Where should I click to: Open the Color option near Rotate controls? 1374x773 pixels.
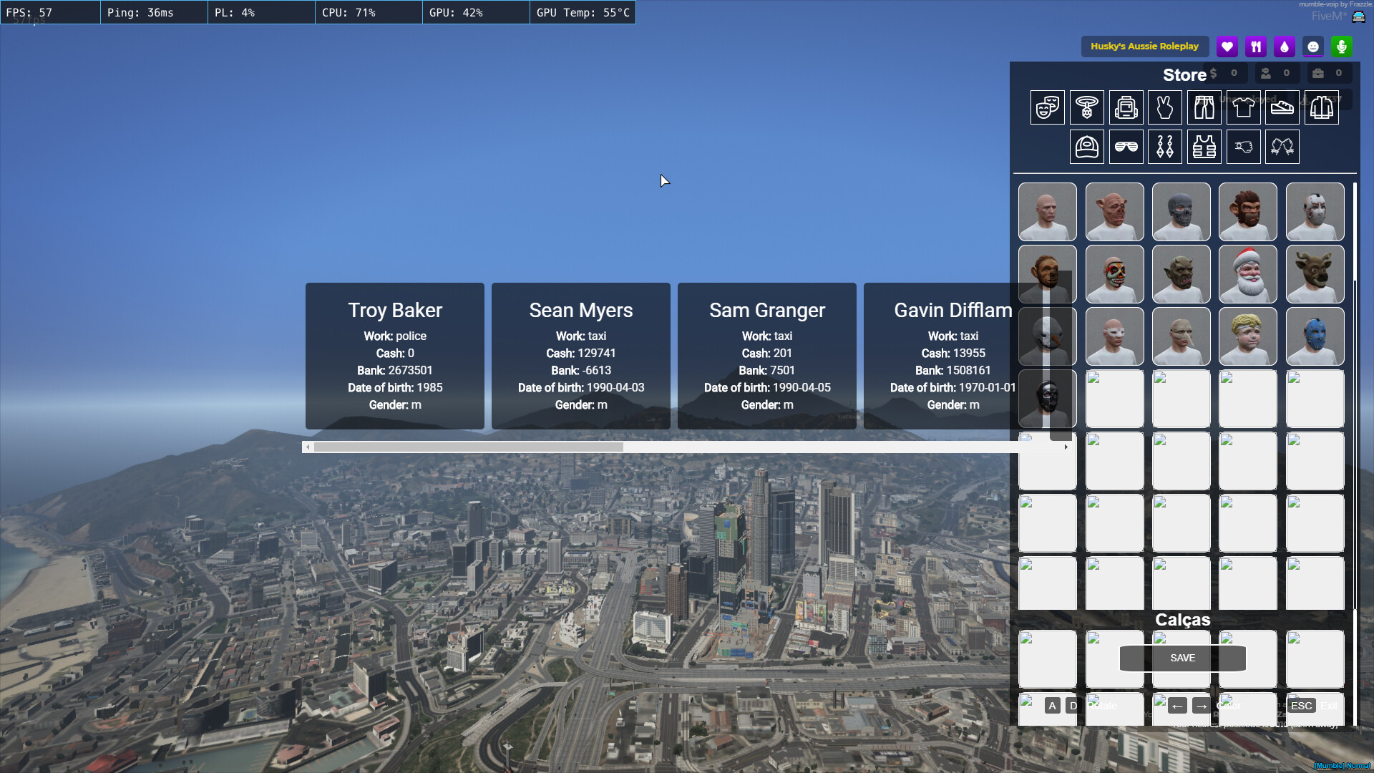point(1230,706)
